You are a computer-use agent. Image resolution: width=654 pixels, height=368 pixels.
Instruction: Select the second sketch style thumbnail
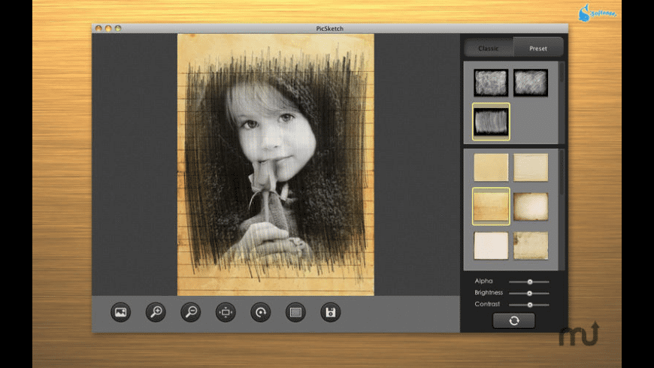click(531, 83)
